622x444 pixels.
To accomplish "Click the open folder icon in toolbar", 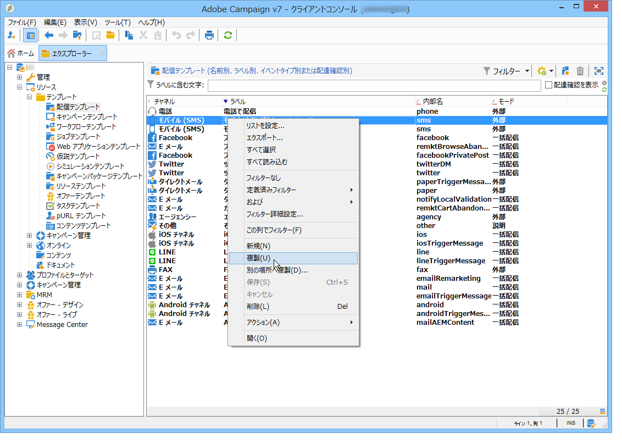I will tap(110, 36).
